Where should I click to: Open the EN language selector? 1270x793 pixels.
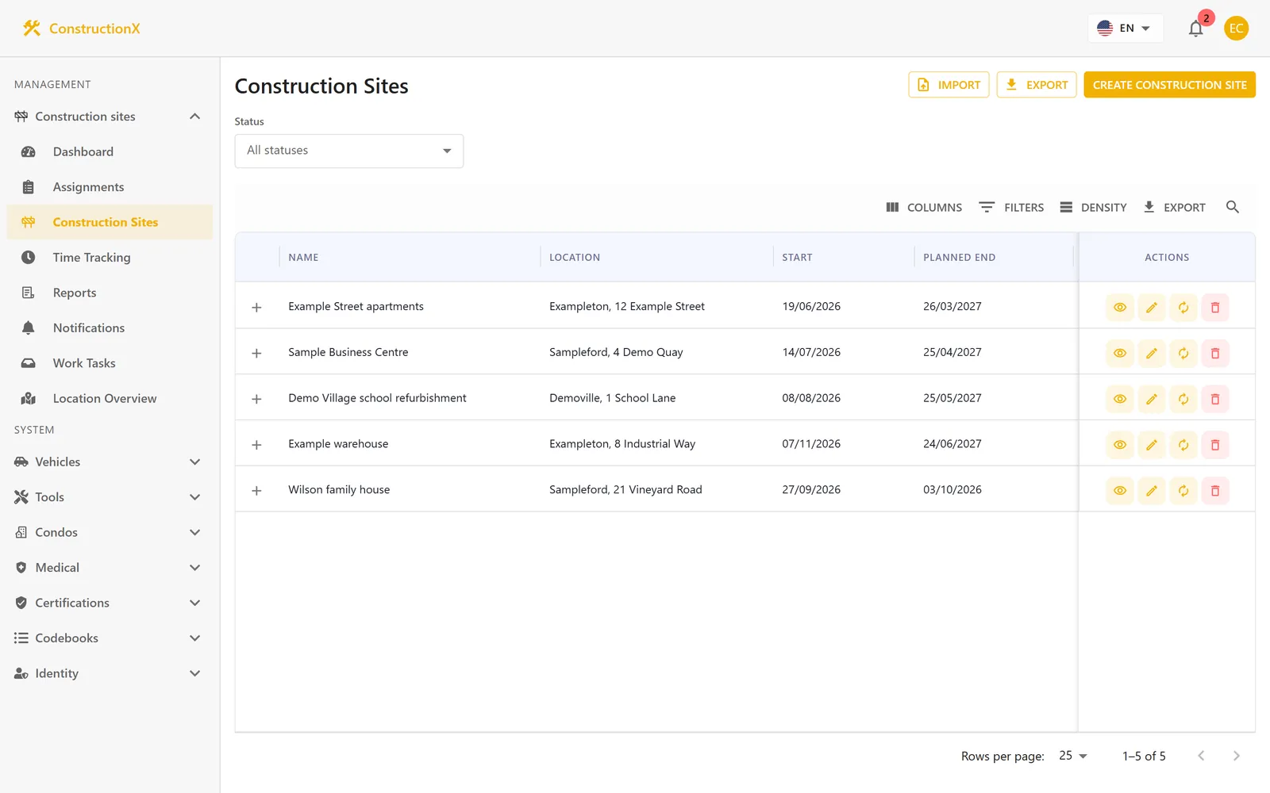click(1125, 29)
